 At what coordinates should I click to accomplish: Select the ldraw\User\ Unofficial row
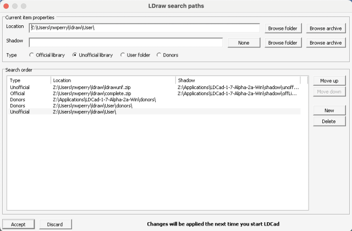[x=154, y=112]
